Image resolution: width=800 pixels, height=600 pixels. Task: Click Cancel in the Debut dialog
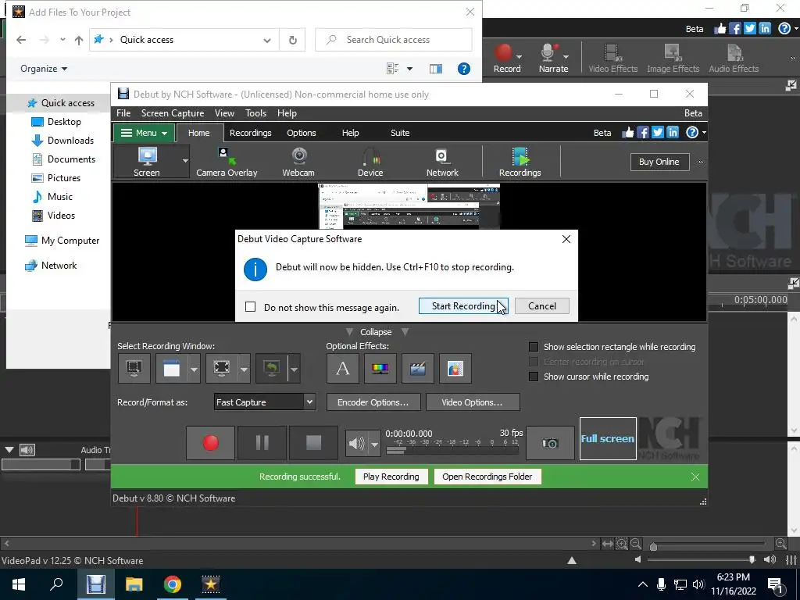point(542,306)
